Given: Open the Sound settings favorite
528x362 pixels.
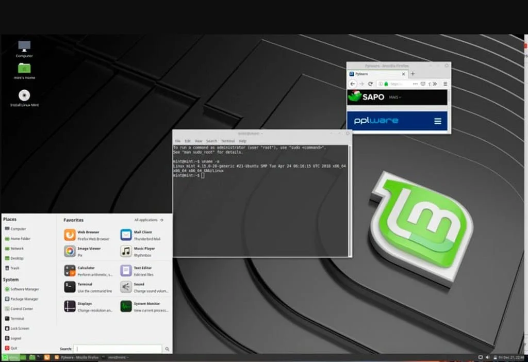Looking at the screenshot, I should coord(144,287).
